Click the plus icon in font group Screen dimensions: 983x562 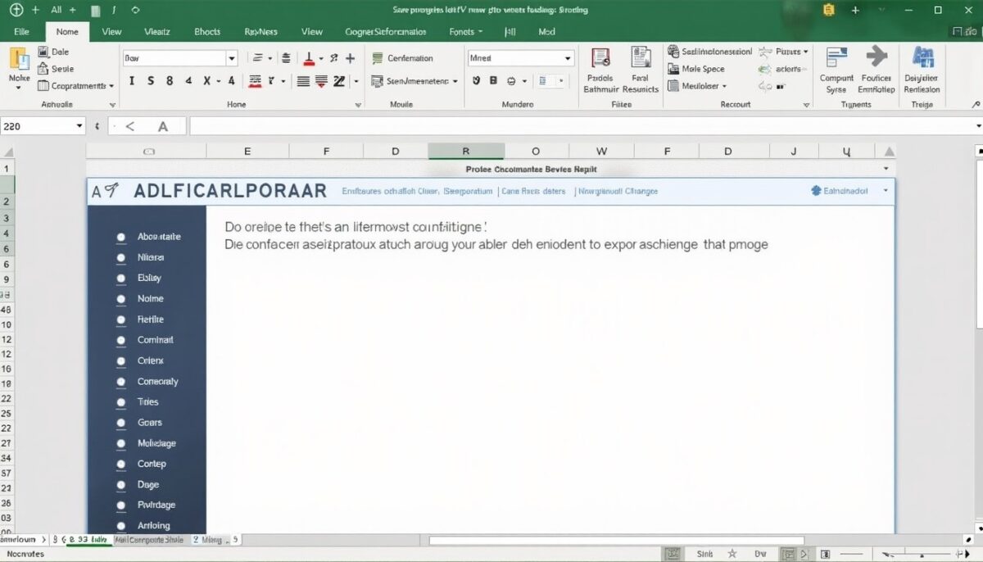350,58
